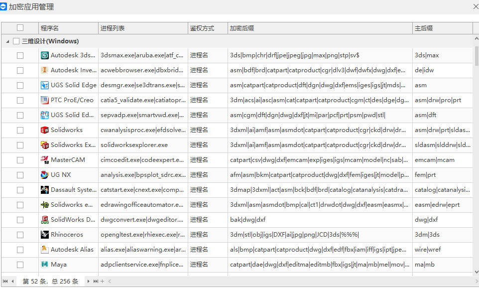This screenshot has height=288, width=479.
Task: Select the fem|prt main suffix cell
Action: [x=443, y=175]
